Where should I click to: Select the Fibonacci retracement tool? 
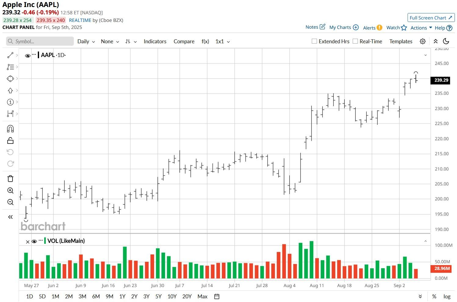point(10,67)
